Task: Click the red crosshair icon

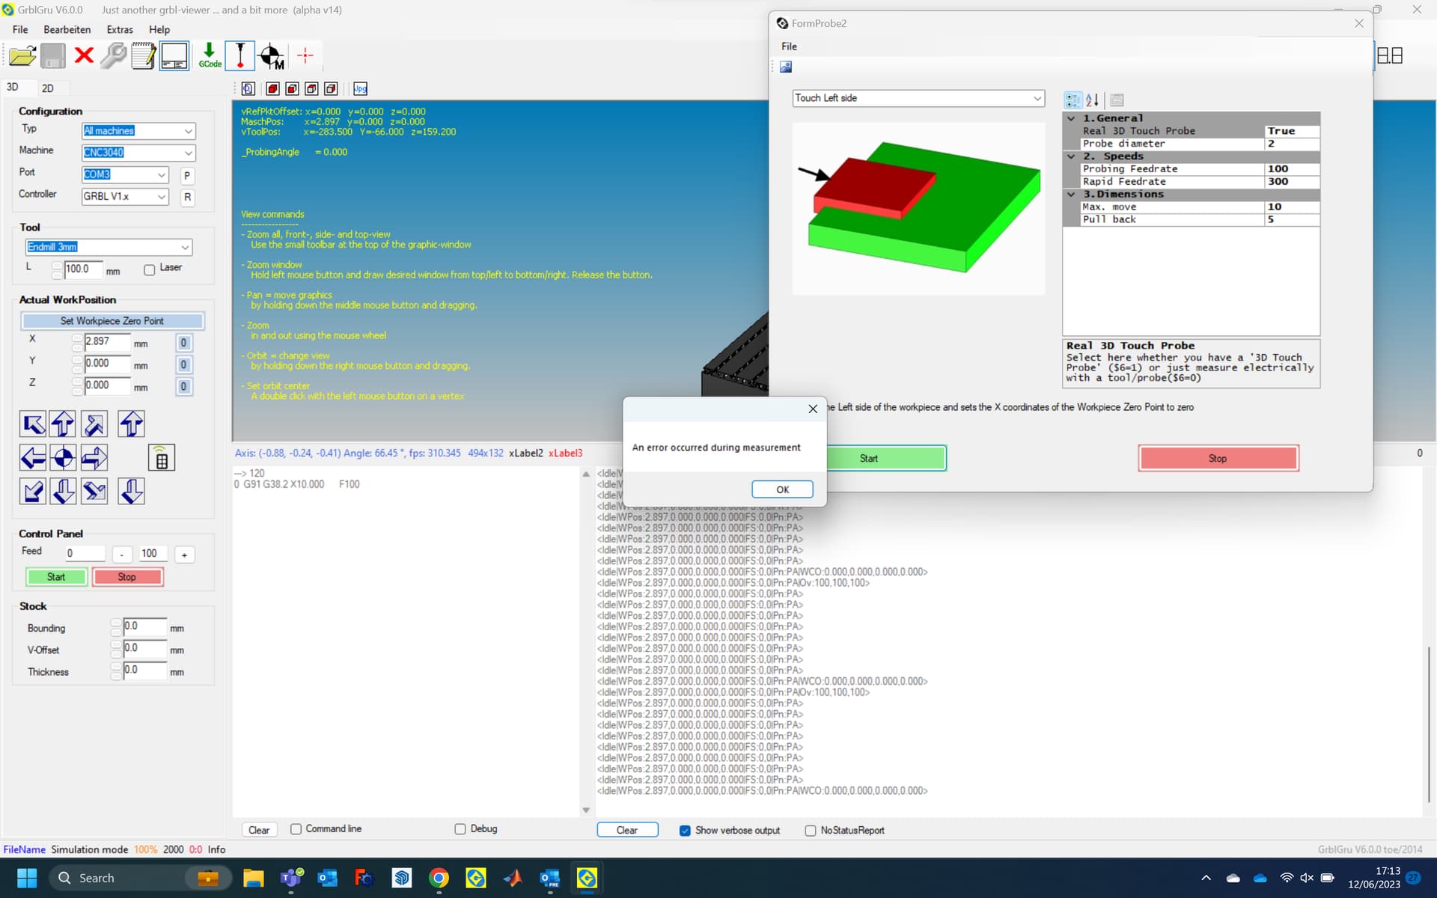Action: pyautogui.click(x=305, y=55)
